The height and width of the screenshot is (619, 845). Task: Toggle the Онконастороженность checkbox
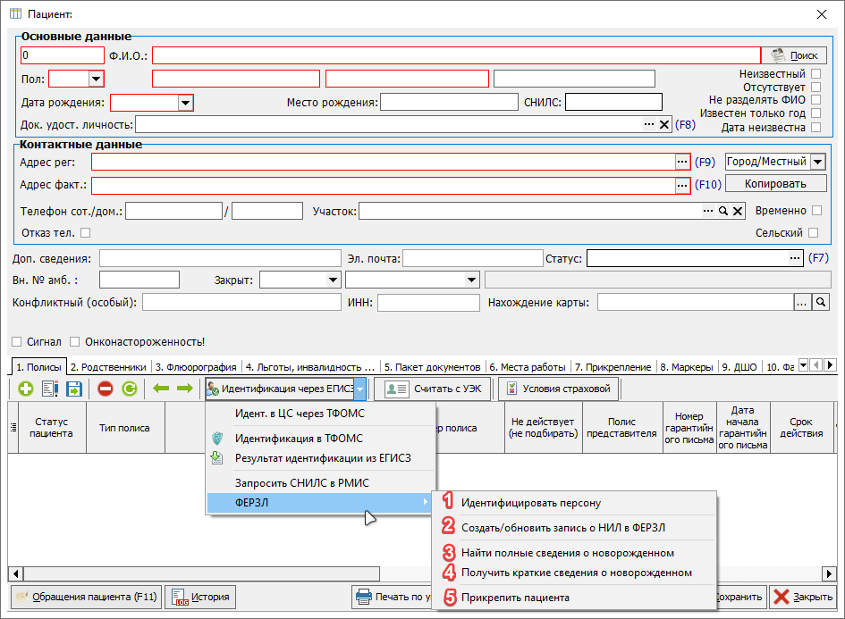pos(75,341)
